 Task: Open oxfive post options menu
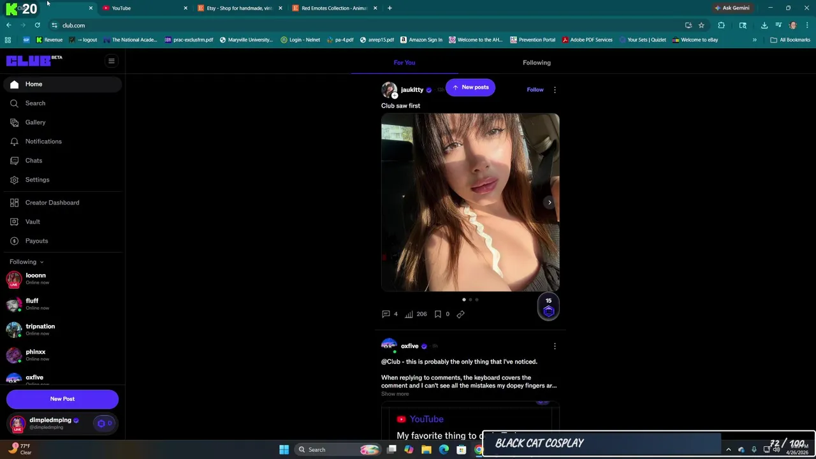pos(555,346)
